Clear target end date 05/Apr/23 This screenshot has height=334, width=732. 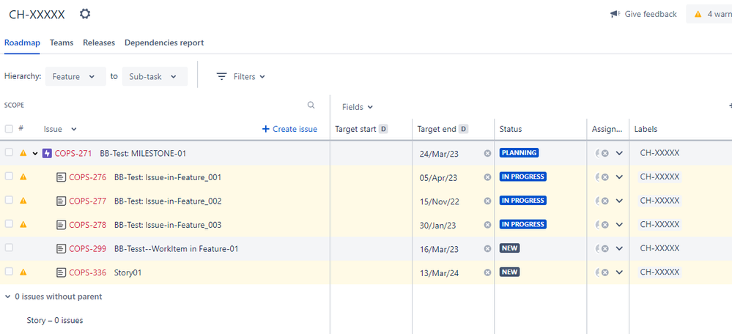(x=487, y=177)
